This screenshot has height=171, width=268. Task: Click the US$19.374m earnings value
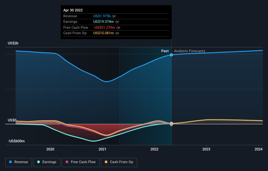point(103,22)
